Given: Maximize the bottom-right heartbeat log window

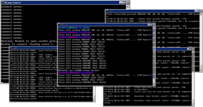Looking at the screenshot, I should click(190, 49).
